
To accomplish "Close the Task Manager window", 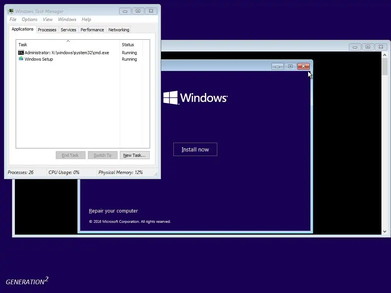I will tap(151, 11).
